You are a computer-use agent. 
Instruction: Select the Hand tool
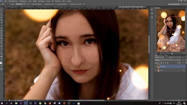coord(1,56)
